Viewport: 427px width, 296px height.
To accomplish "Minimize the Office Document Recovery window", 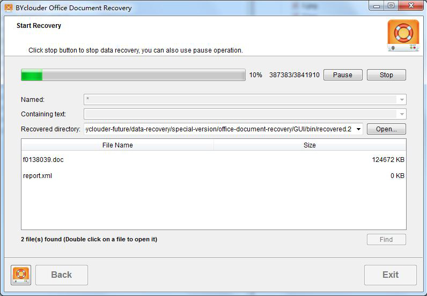I will point(377,6).
